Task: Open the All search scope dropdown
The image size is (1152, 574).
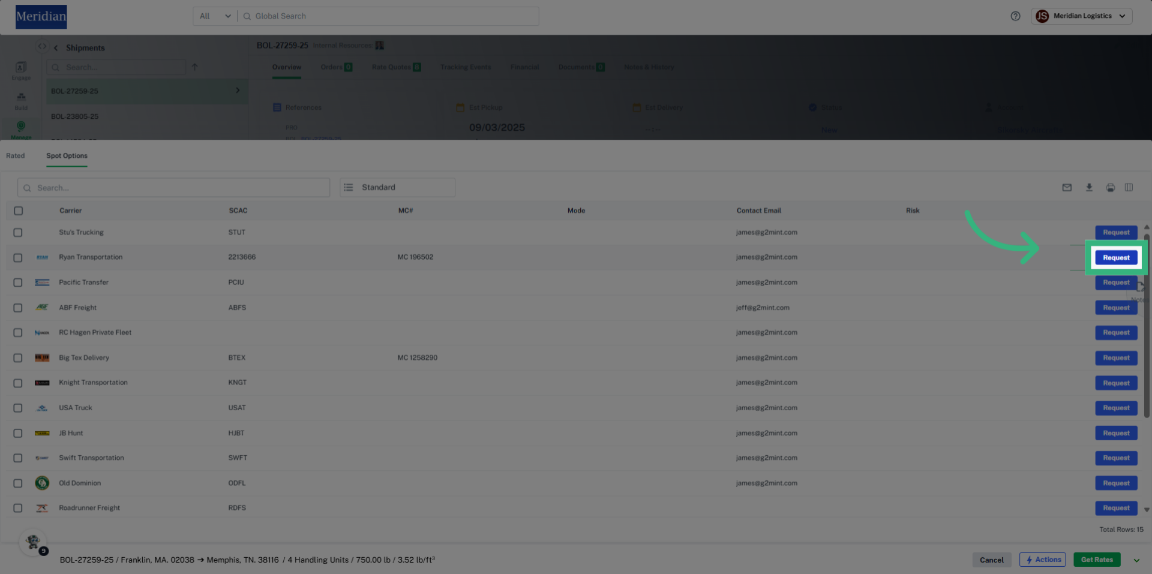Action: tap(215, 16)
